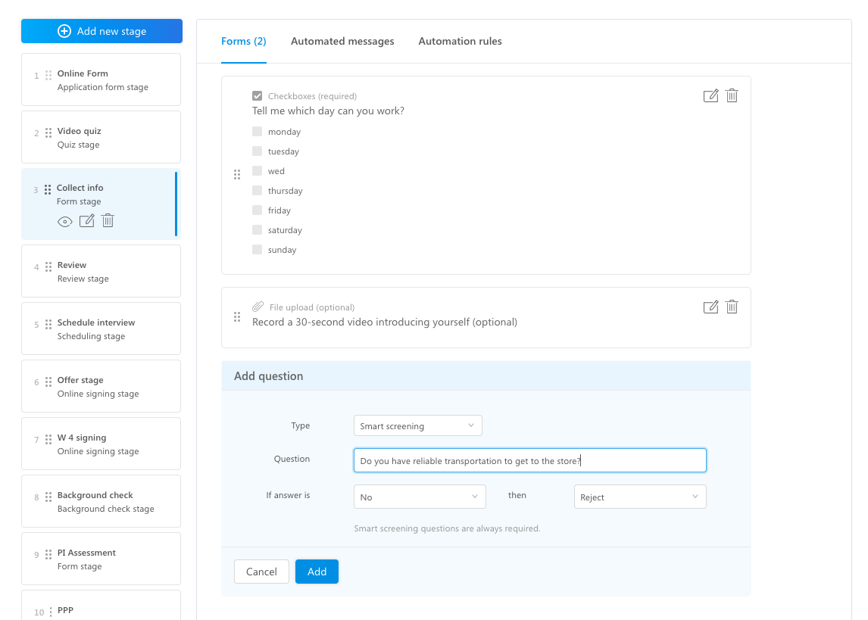
Task: Preview the Collect info stage with eye icon
Action: (65, 222)
